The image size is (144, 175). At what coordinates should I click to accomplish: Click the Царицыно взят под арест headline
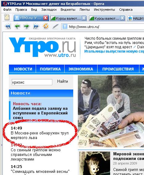(x=108, y=47)
